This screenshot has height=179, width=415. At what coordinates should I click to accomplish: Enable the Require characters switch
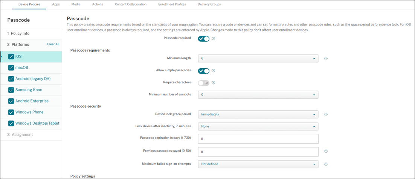pos(203,83)
